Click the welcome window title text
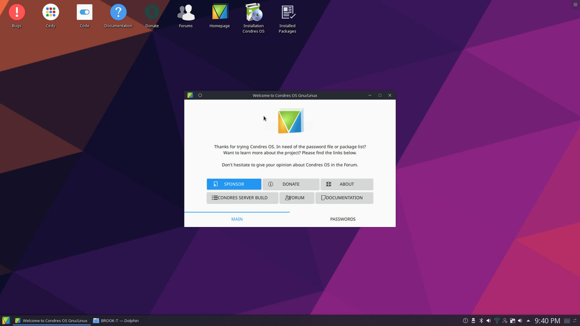The width and height of the screenshot is (580, 326). pos(285,95)
